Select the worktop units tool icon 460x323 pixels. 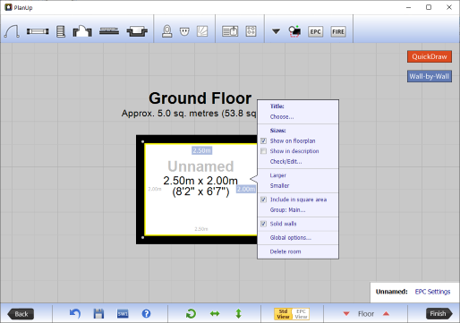[109, 31]
